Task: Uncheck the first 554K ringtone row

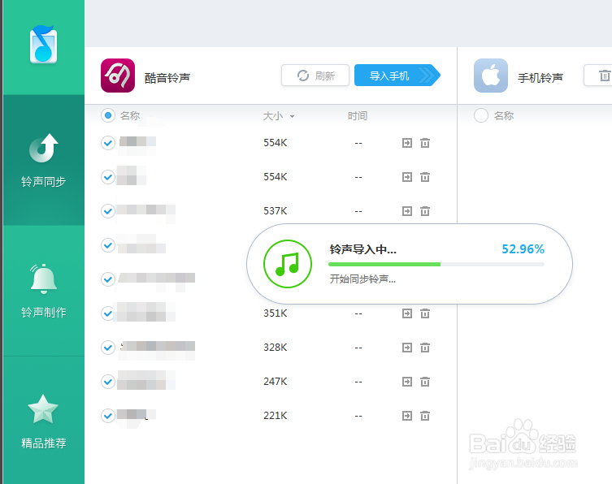Action: pyautogui.click(x=108, y=143)
